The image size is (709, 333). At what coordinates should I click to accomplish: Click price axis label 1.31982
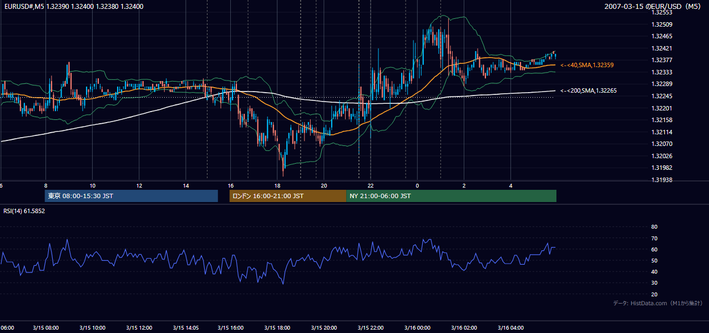pyautogui.click(x=662, y=168)
